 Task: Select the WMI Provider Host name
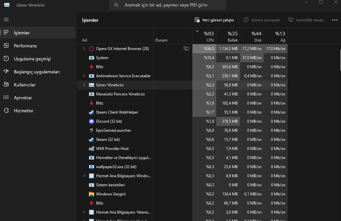tap(112, 149)
